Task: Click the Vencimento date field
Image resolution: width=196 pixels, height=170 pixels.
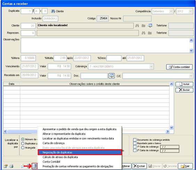Action: pos(29,66)
